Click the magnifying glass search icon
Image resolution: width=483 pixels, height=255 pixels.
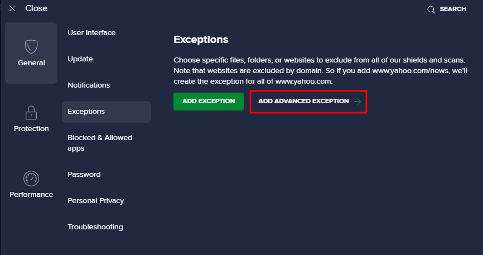click(431, 9)
